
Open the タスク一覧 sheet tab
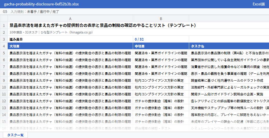15,135
